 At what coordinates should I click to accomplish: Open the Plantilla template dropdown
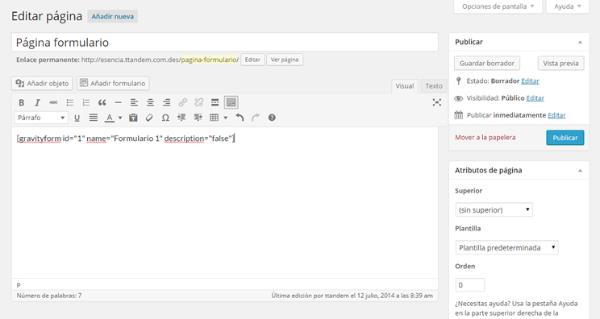point(506,247)
